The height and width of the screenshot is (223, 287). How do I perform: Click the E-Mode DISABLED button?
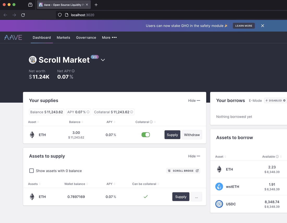[275, 101]
